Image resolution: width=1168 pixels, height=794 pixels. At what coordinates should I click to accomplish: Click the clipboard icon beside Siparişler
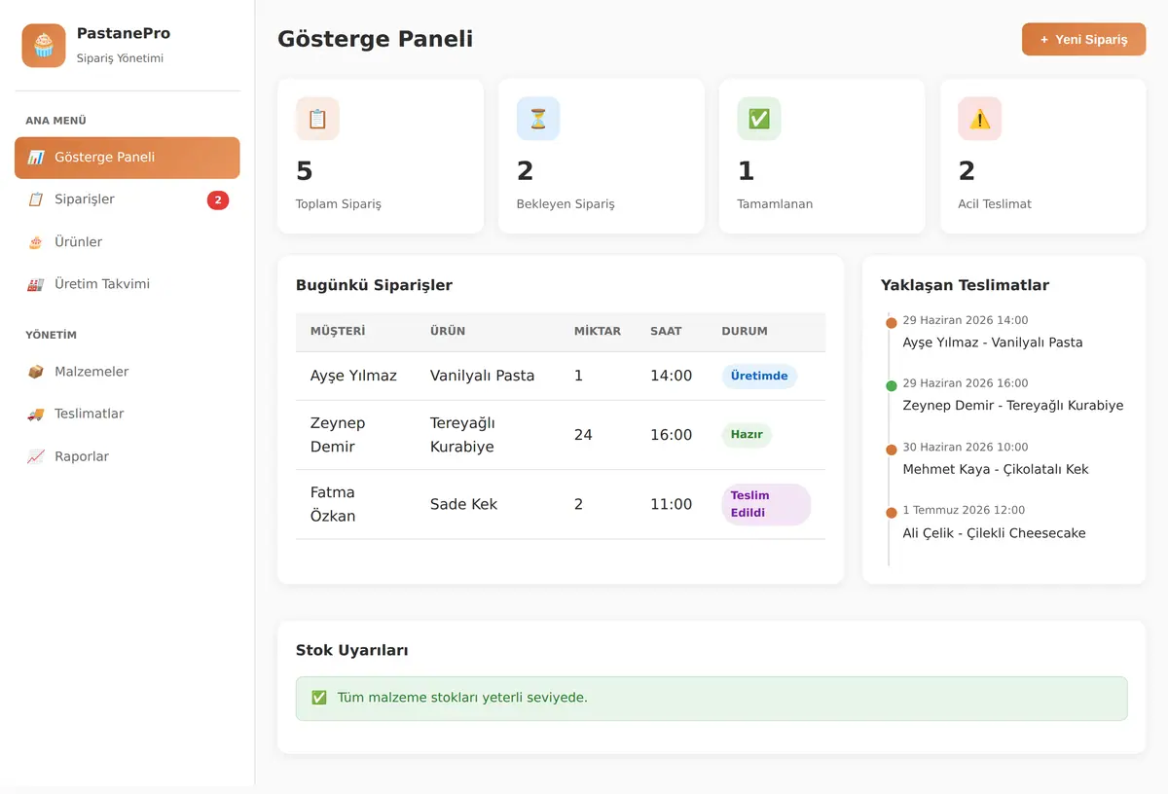pos(36,199)
